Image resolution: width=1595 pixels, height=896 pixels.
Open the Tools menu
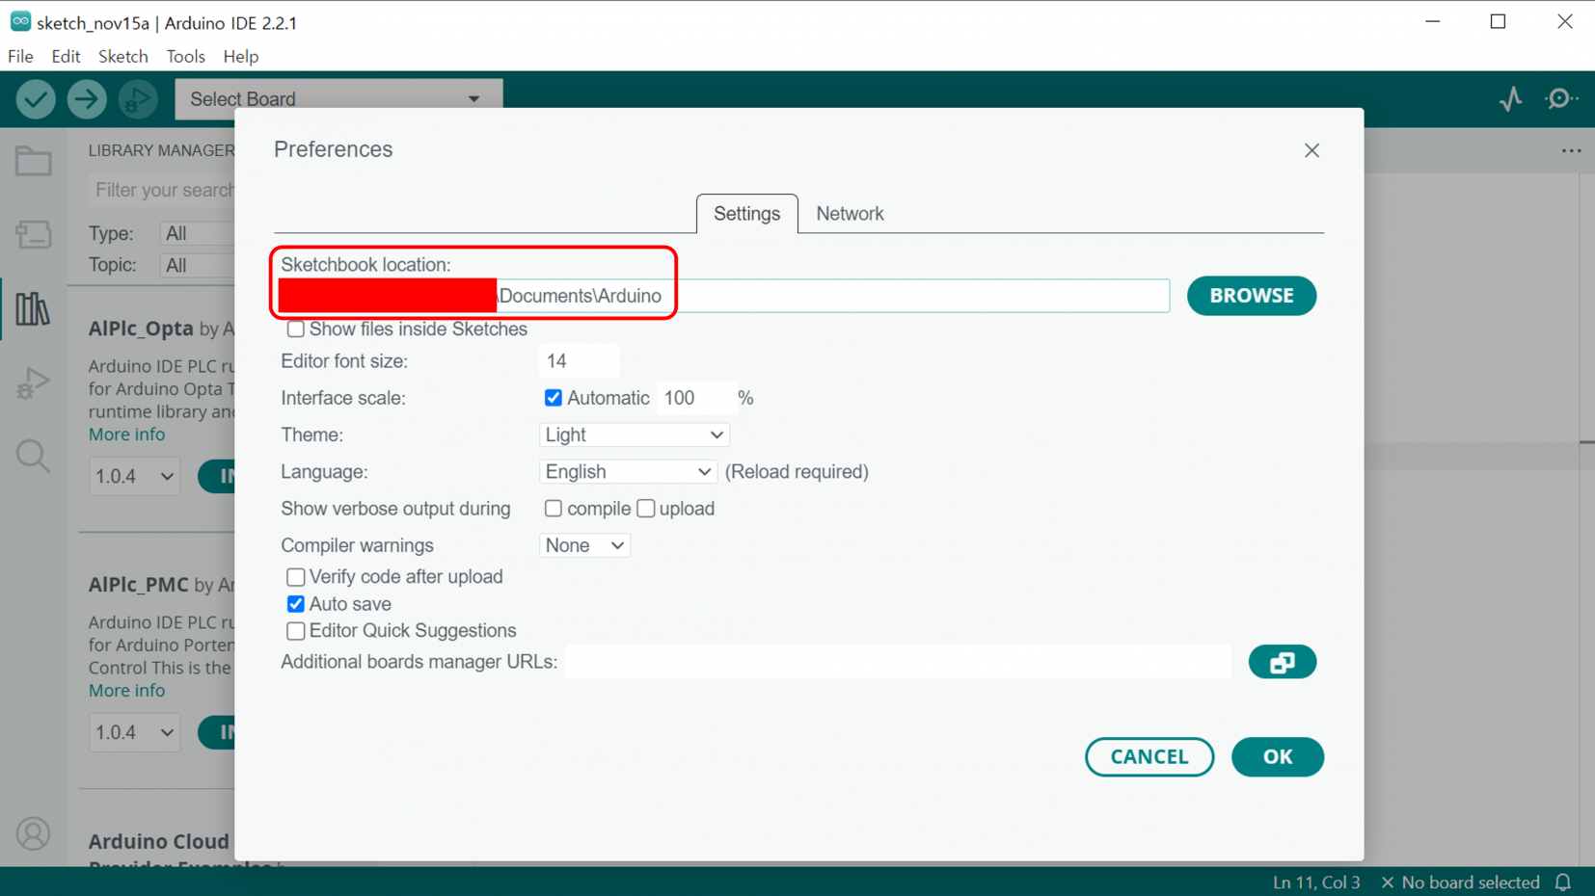click(x=185, y=57)
